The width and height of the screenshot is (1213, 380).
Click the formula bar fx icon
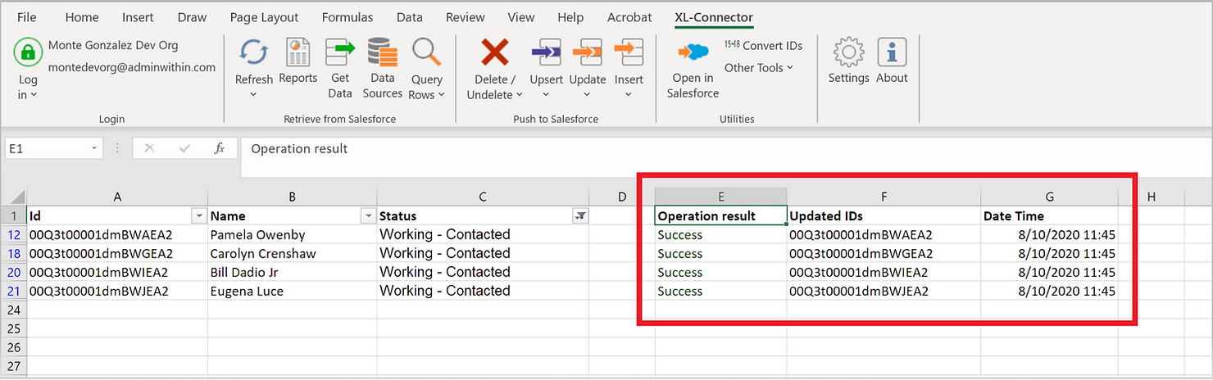coord(220,148)
